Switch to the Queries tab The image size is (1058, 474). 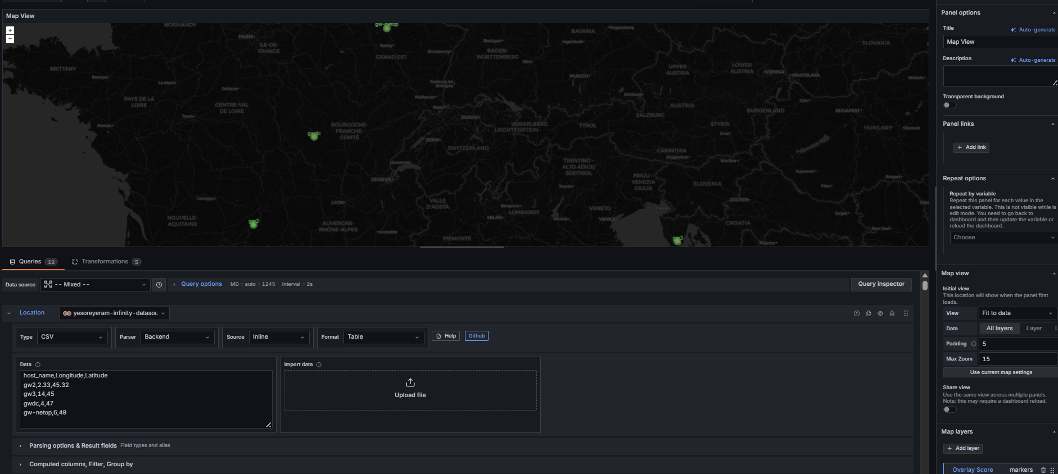pos(33,262)
